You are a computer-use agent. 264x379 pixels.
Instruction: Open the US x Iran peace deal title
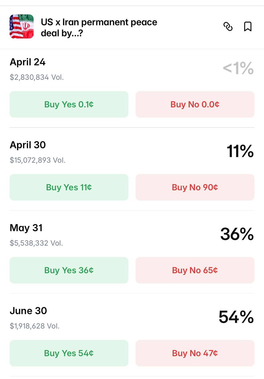pyautogui.click(x=99, y=27)
